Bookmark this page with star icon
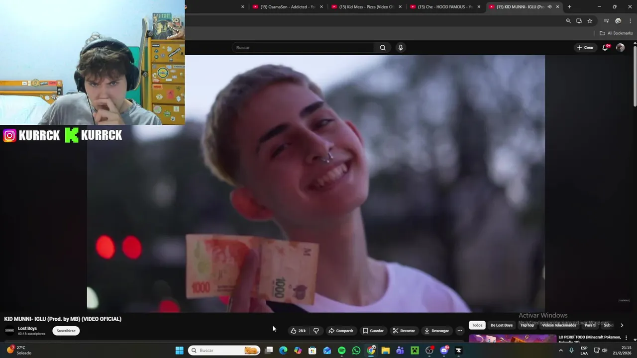 [590, 21]
